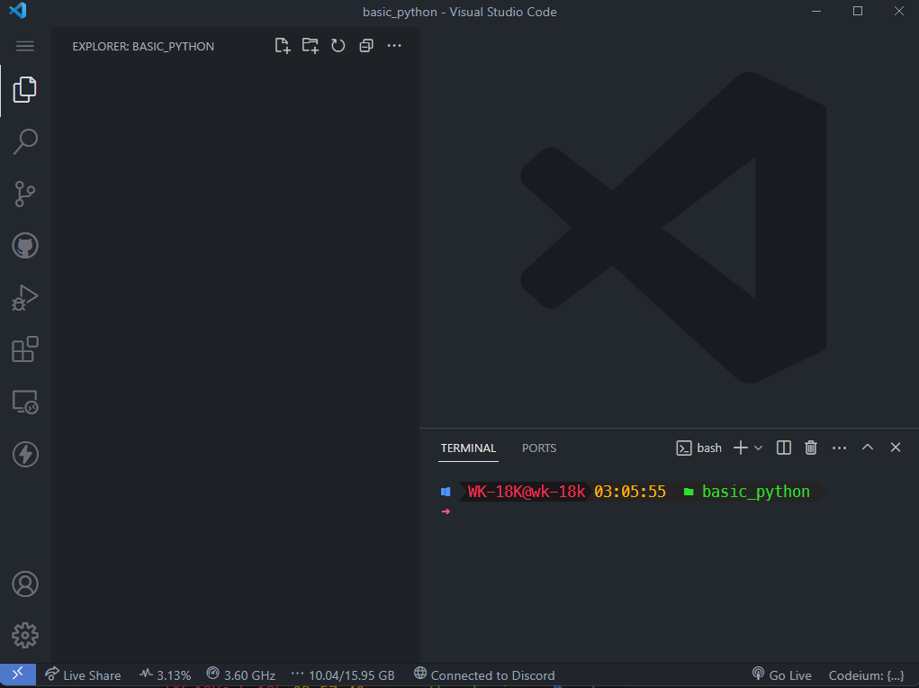Minimize the Visual Studio Code window
This screenshot has width=919, height=688.
(x=815, y=11)
